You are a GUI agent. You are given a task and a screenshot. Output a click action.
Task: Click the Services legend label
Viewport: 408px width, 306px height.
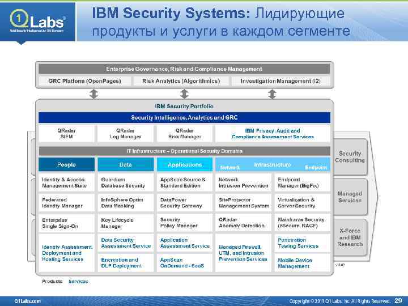coord(78,281)
